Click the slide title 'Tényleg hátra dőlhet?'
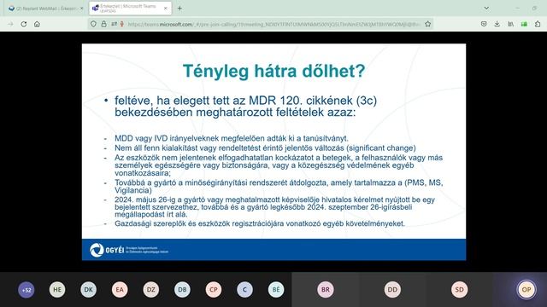 pos(273,71)
